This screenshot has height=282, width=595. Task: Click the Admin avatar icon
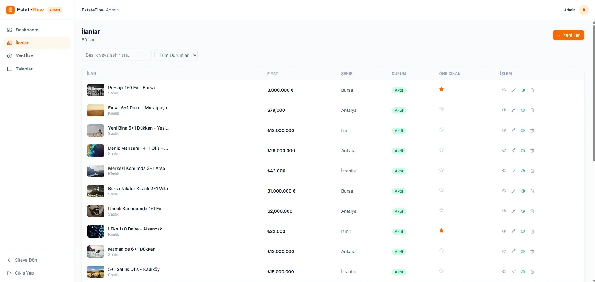pos(584,10)
